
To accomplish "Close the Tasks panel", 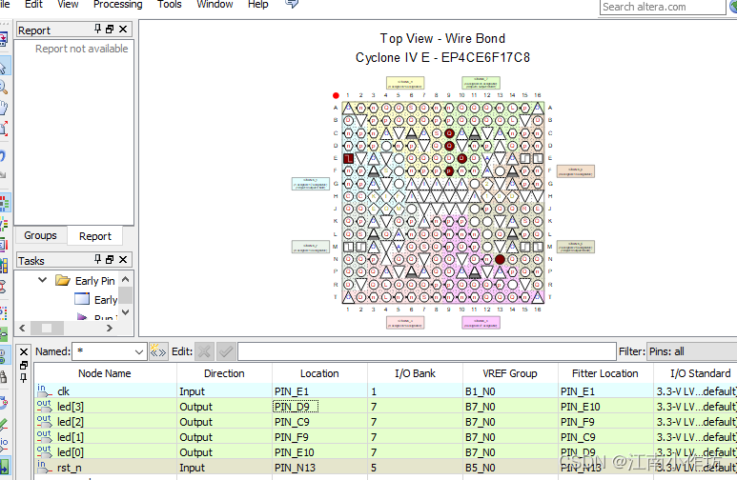I will click(x=123, y=259).
